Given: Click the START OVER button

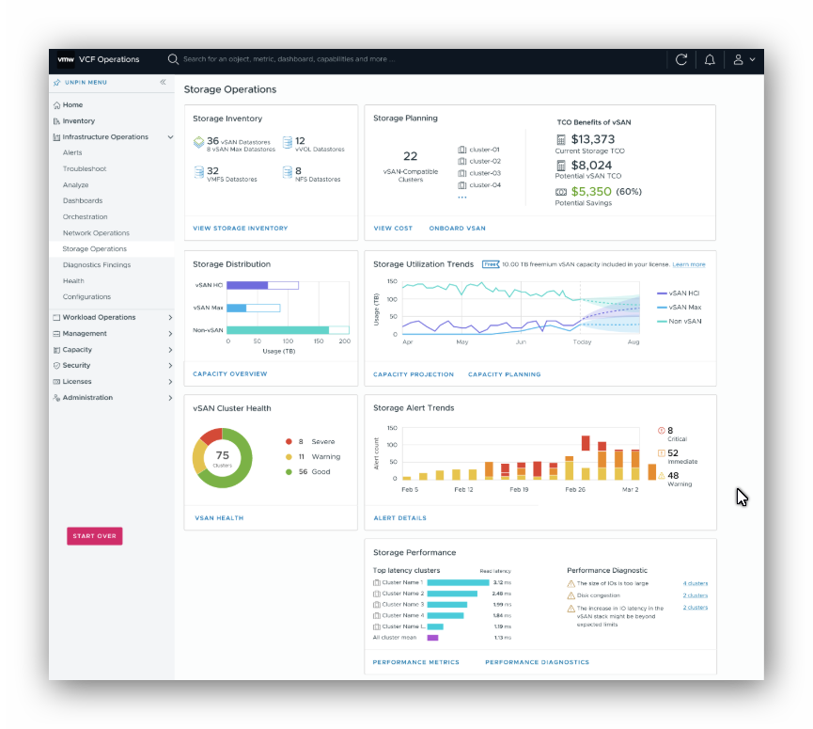Looking at the screenshot, I should 94,536.
